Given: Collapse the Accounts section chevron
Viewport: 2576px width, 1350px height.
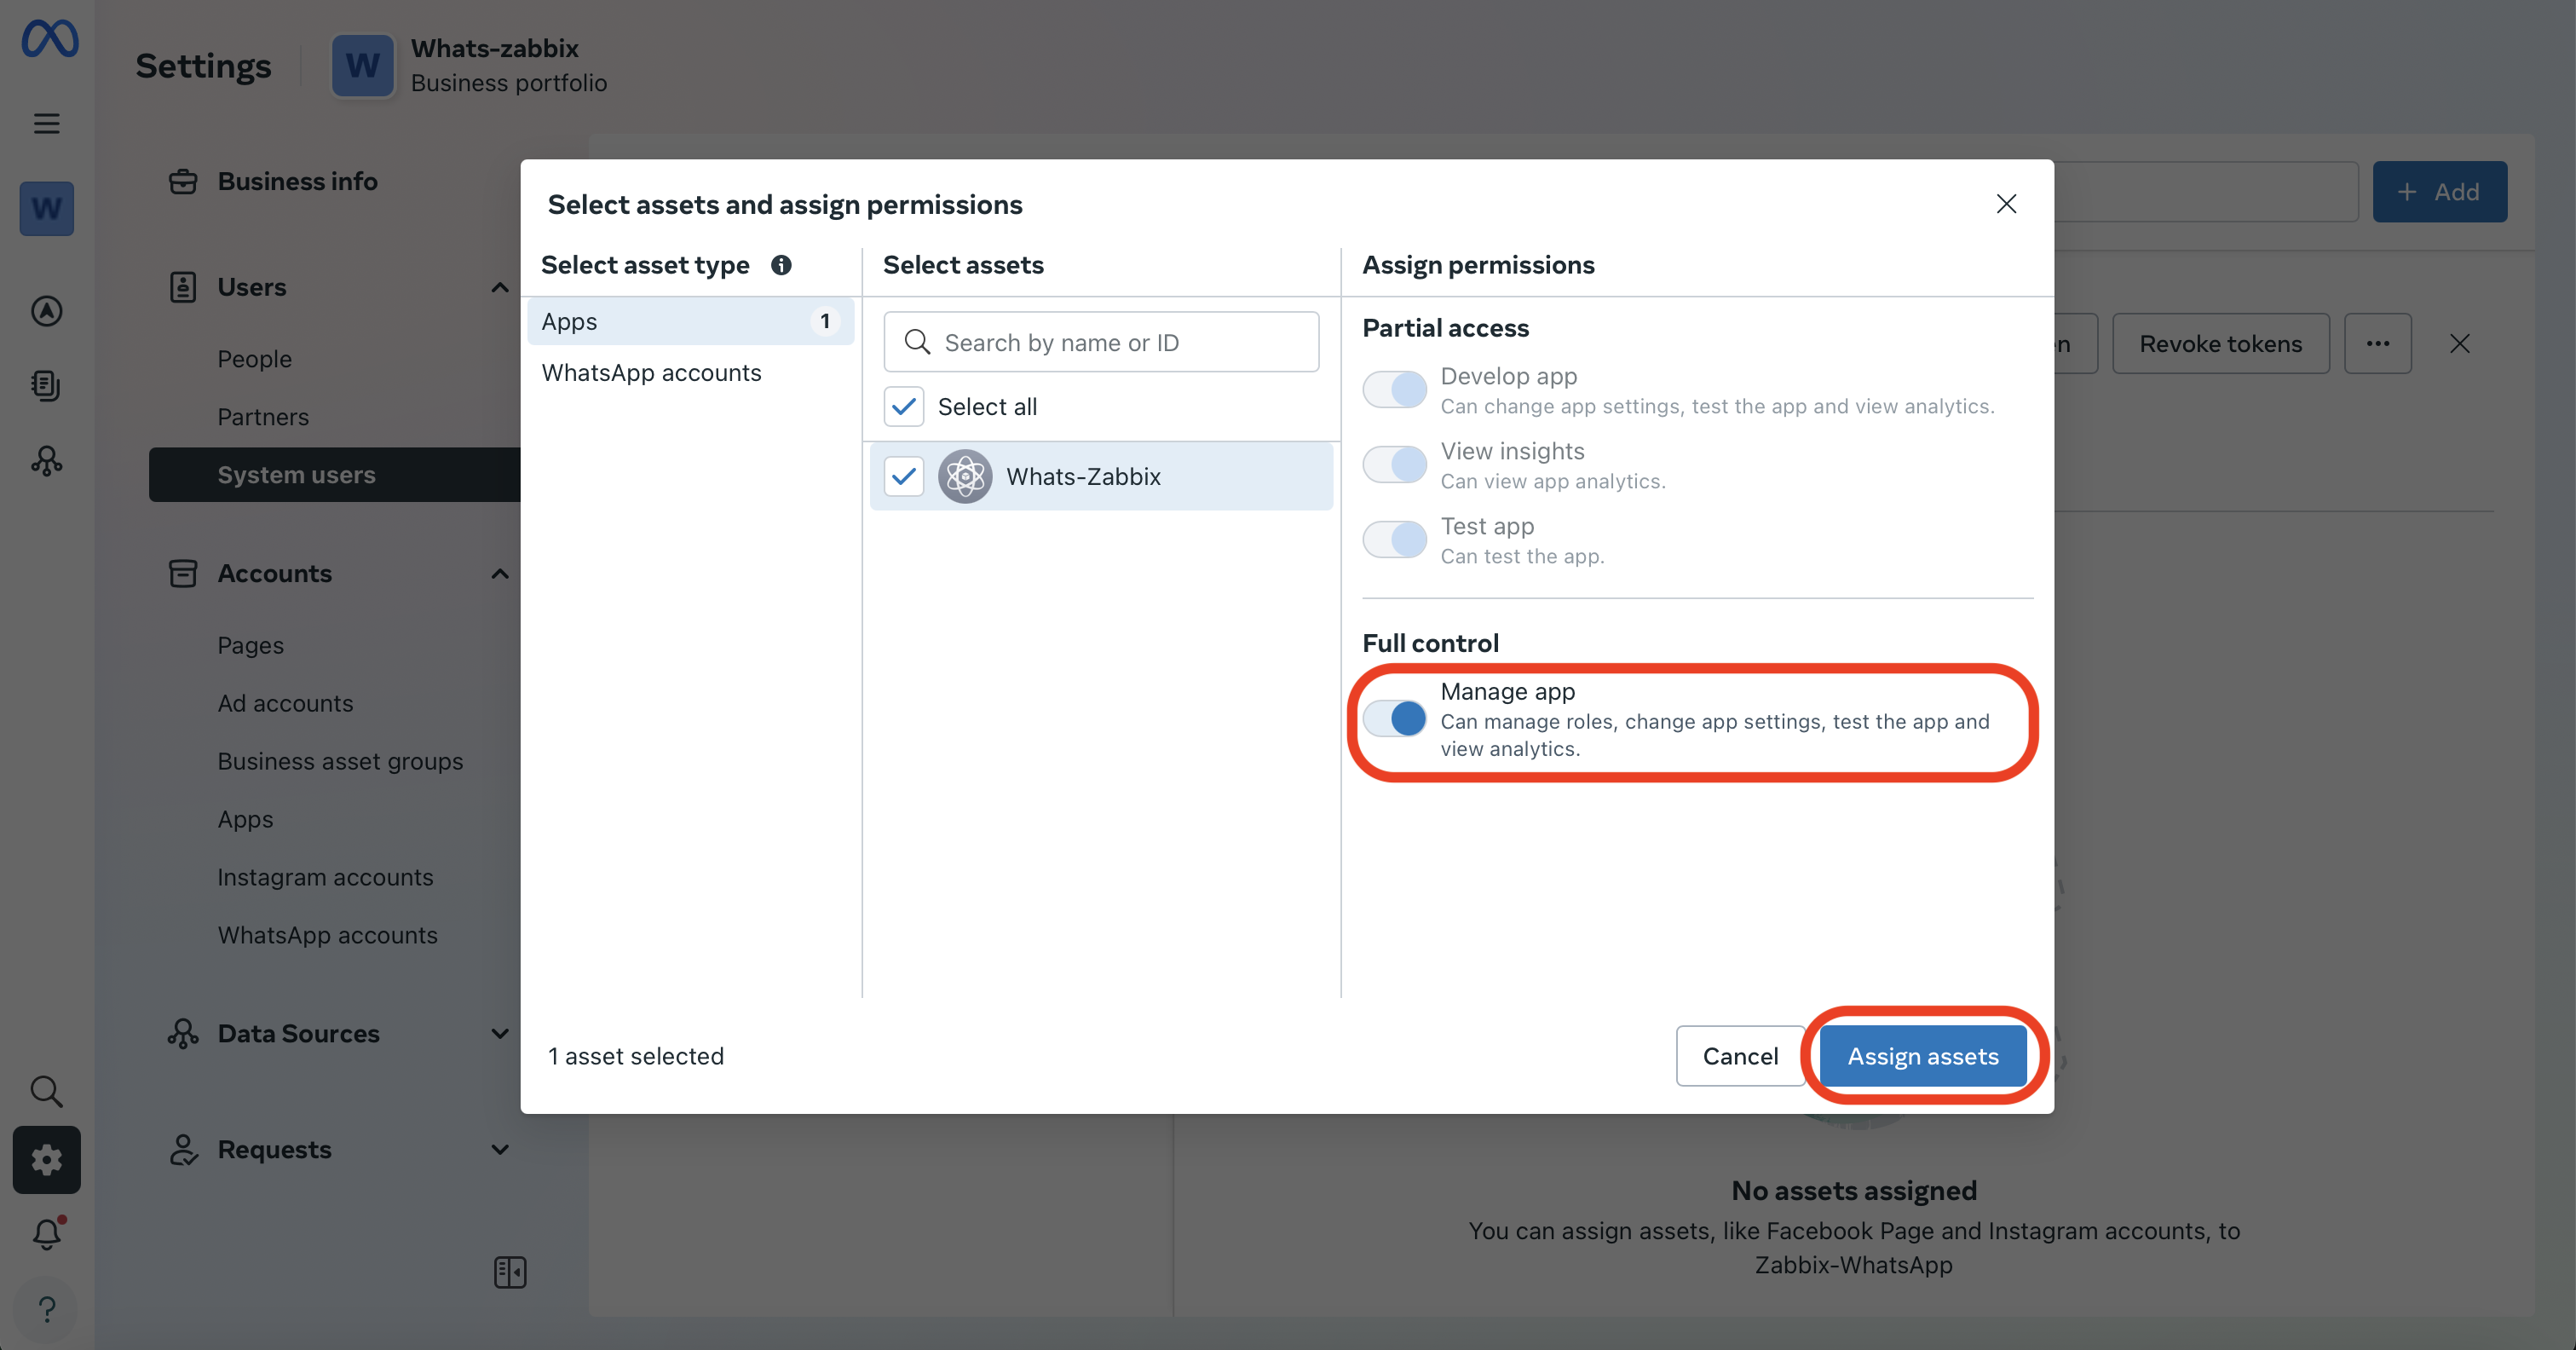Looking at the screenshot, I should coord(500,574).
